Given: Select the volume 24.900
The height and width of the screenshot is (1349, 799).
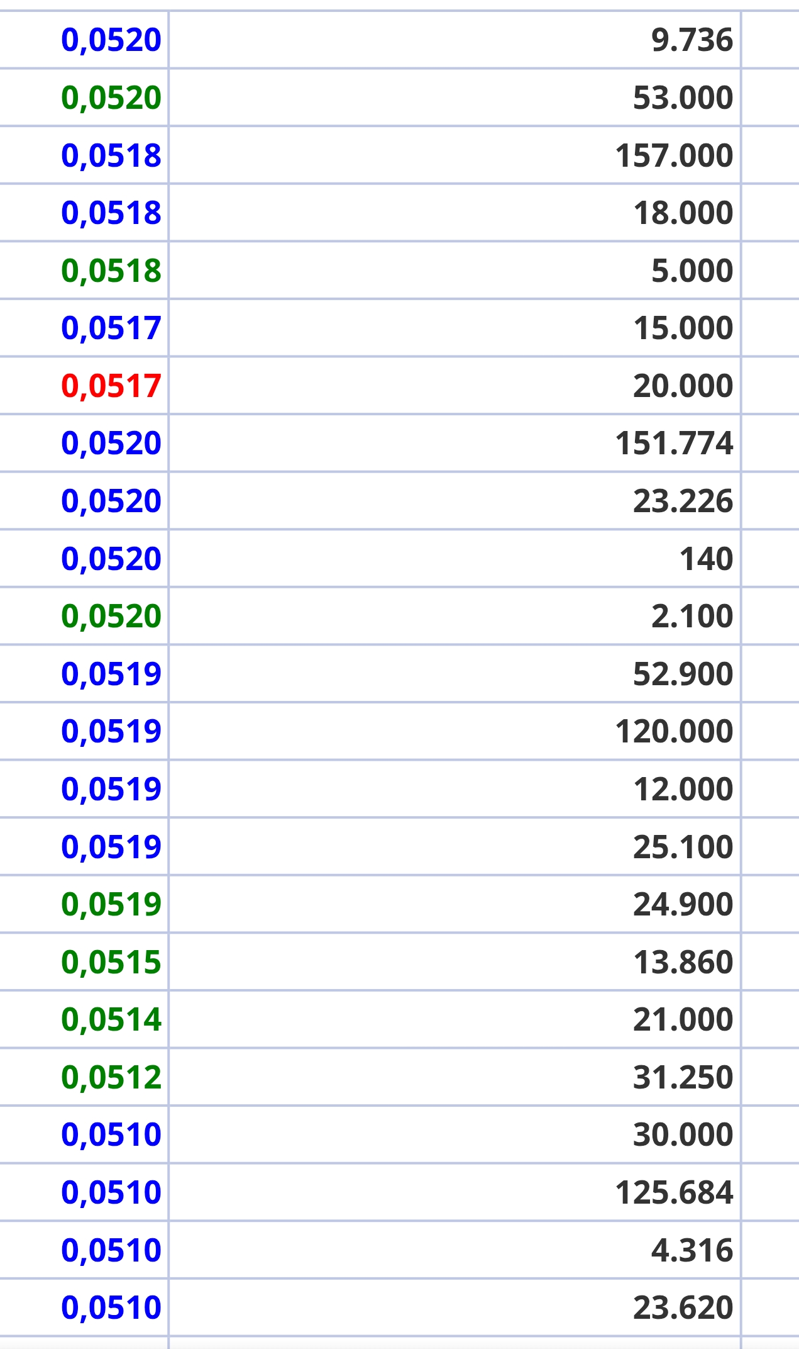Looking at the screenshot, I should point(683,904).
